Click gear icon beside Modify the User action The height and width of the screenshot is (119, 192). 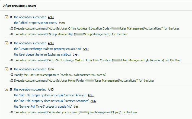(11, 75)
